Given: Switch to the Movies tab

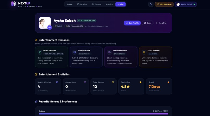Looking at the screenshot, I should click(x=82, y=4).
